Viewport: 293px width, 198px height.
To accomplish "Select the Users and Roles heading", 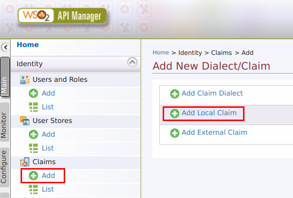I will coord(60,80).
